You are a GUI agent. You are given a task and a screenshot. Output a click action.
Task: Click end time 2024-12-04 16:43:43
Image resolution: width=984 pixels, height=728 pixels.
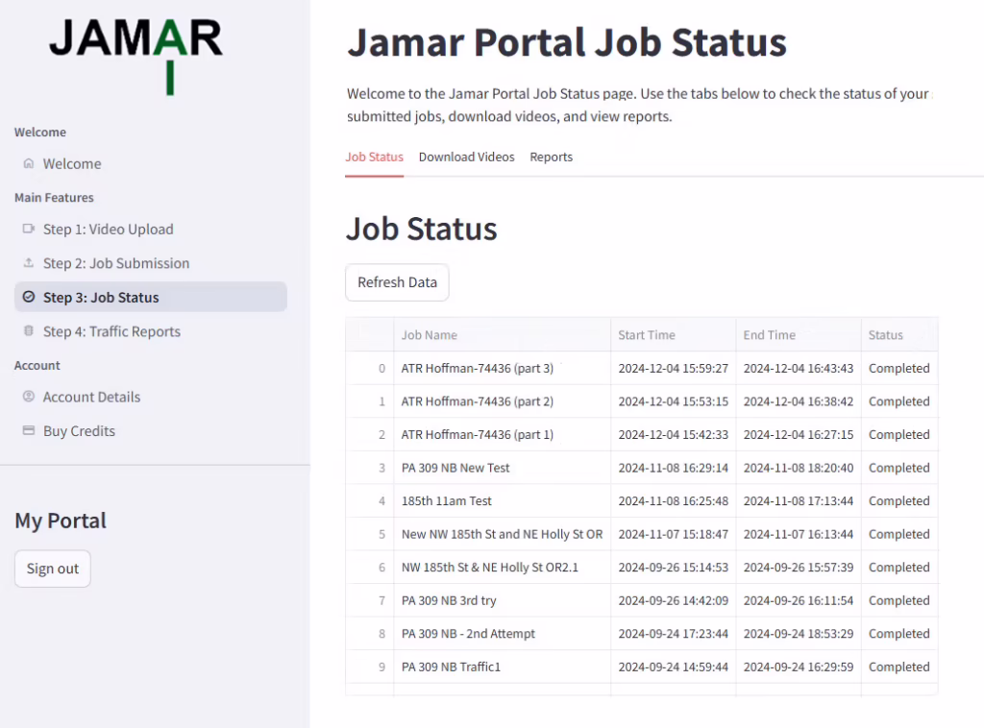tap(799, 368)
